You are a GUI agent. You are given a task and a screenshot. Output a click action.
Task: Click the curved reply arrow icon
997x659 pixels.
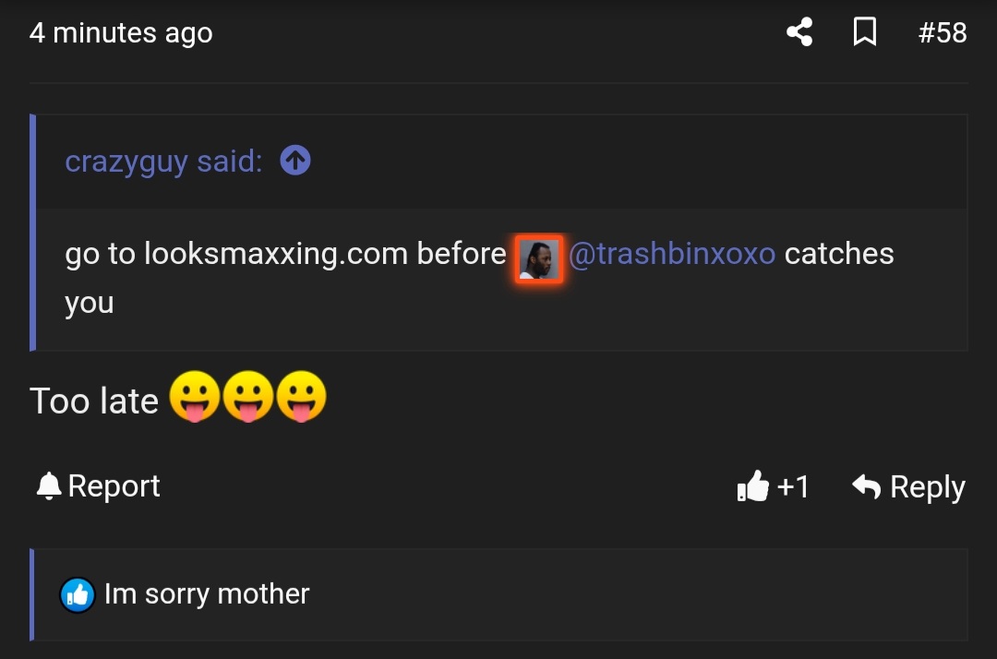(866, 486)
